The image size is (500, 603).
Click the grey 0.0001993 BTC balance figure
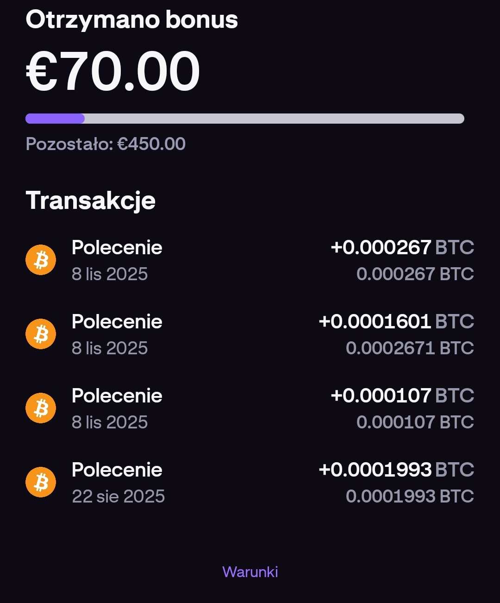click(410, 496)
